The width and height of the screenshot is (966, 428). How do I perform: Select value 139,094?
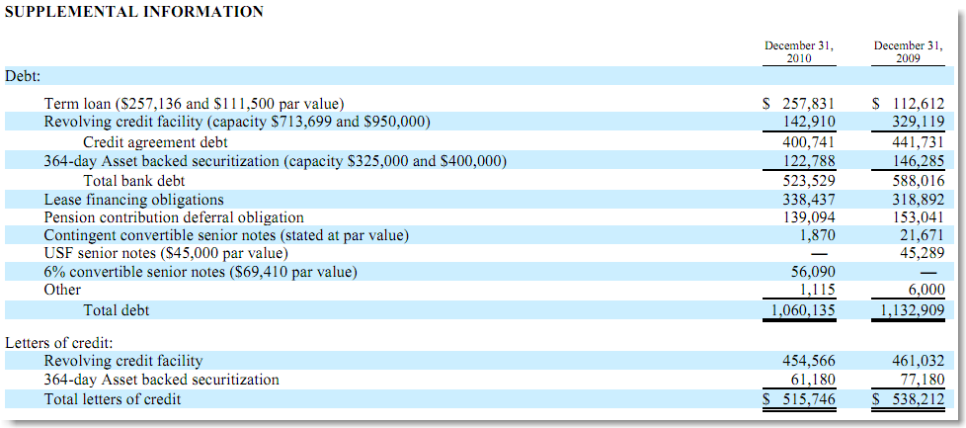tap(809, 217)
